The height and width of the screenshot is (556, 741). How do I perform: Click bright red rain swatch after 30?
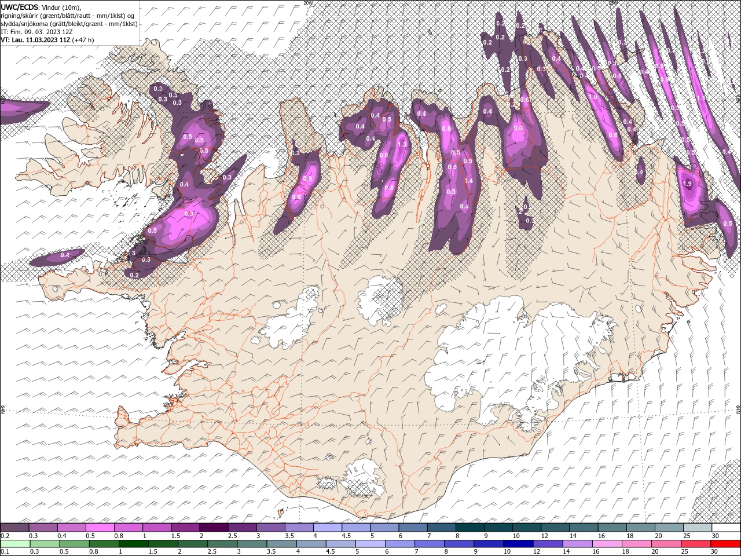725,544
